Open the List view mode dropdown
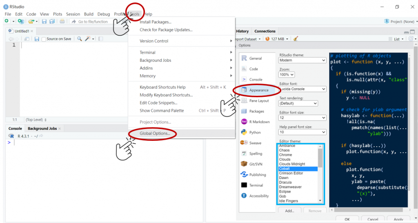The width and height of the screenshot is (418, 223). click(x=396, y=39)
